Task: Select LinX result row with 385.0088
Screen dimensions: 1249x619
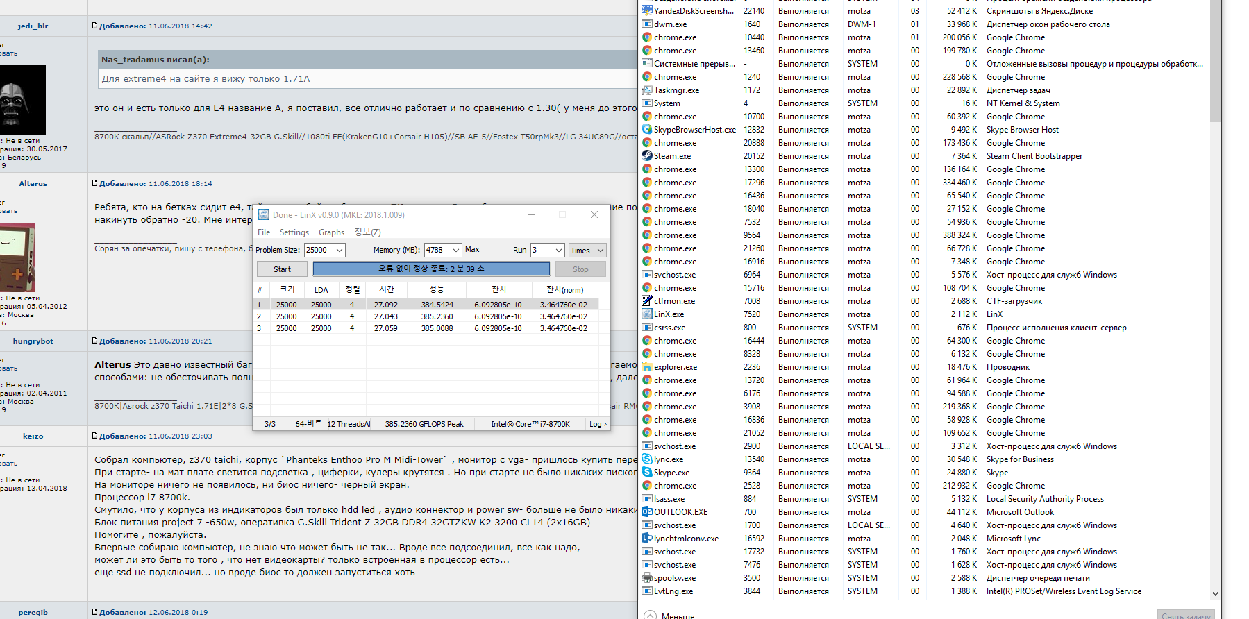Action: tap(427, 328)
